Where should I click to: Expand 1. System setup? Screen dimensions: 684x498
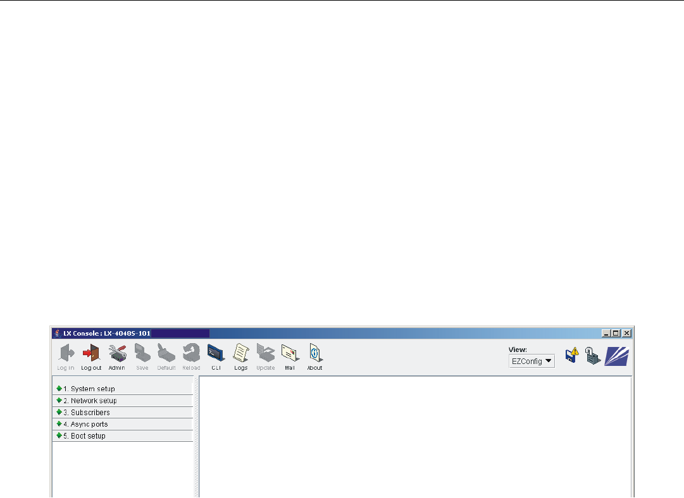(x=123, y=389)
